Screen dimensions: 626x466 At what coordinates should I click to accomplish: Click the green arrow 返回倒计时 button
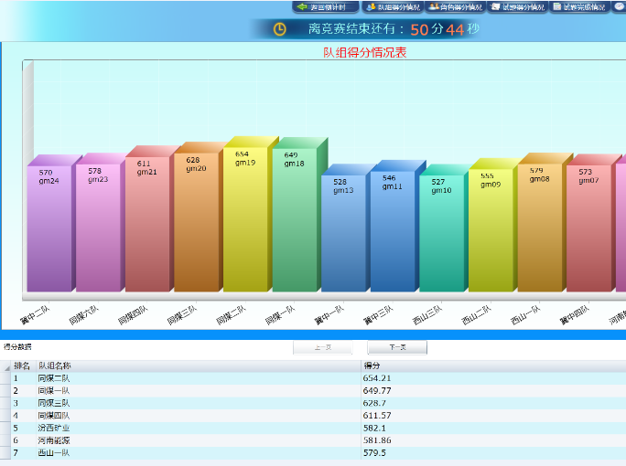pyautogui.click(x=326, y=6)
